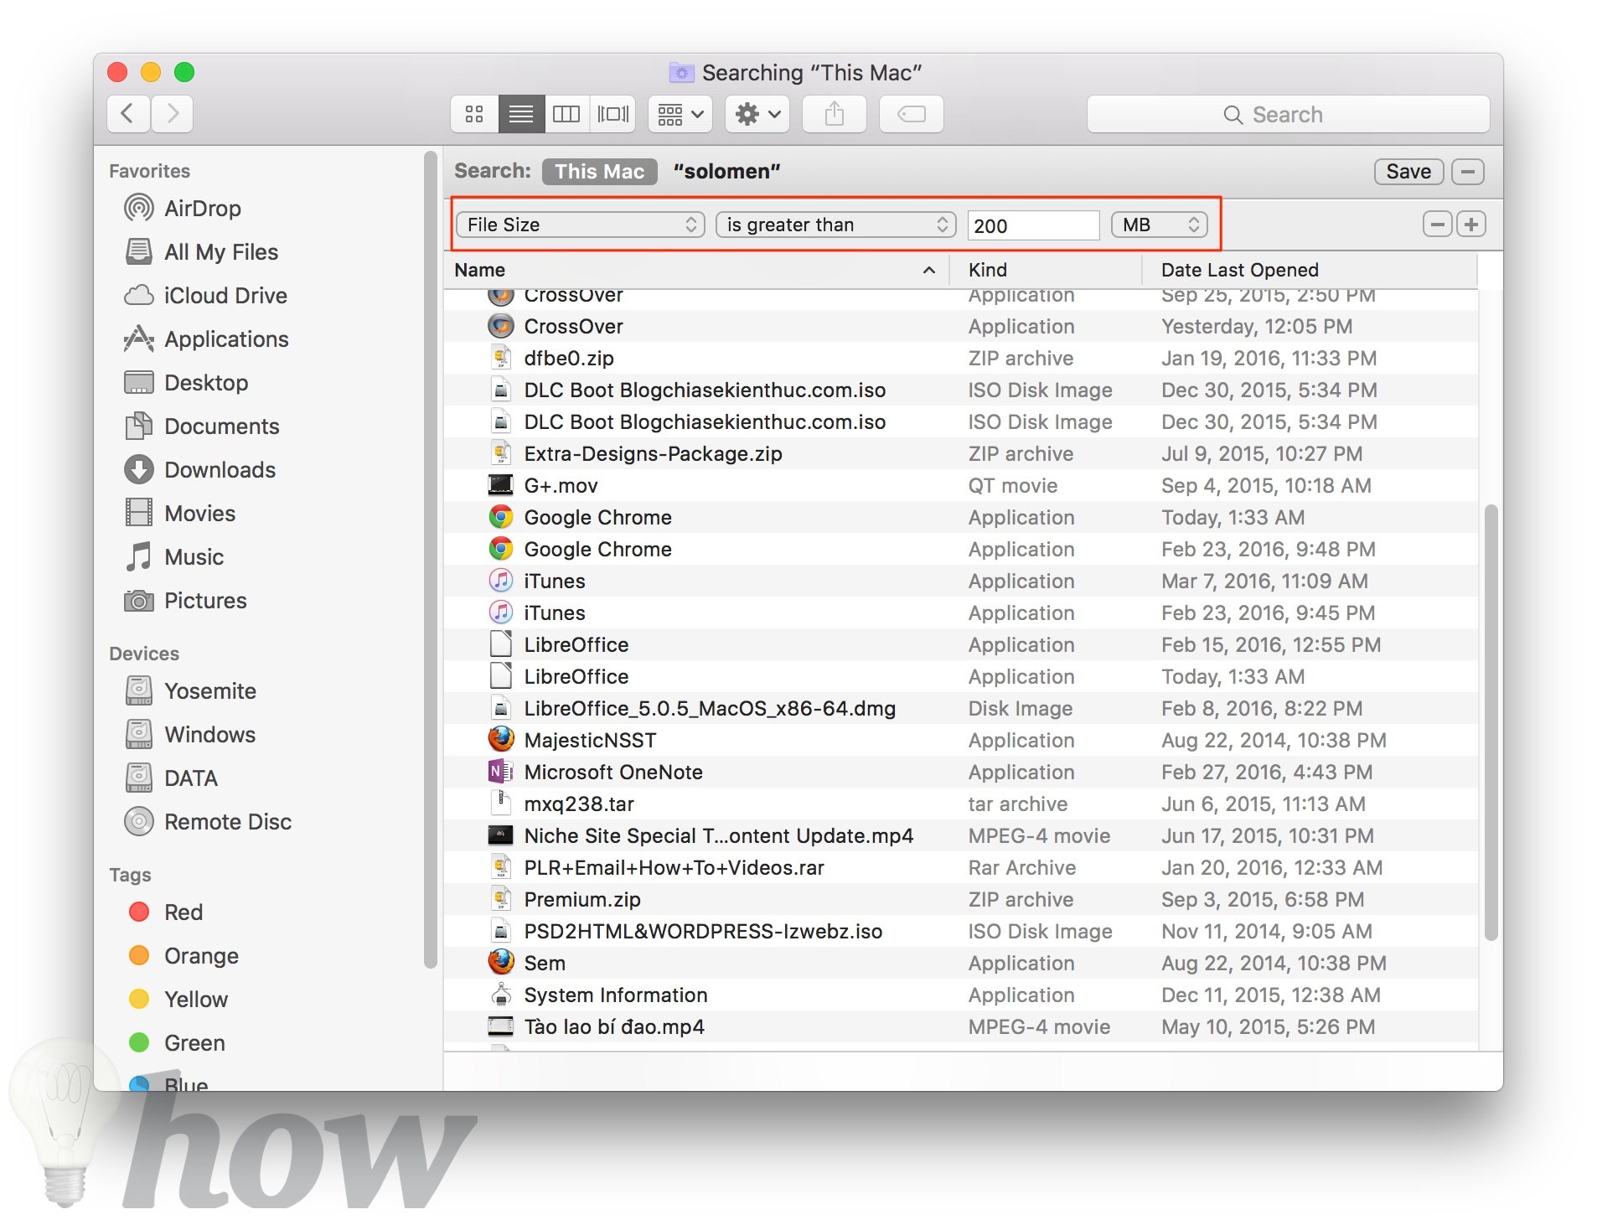Switch to list view

pyautogui.click(x=521, y=114)
